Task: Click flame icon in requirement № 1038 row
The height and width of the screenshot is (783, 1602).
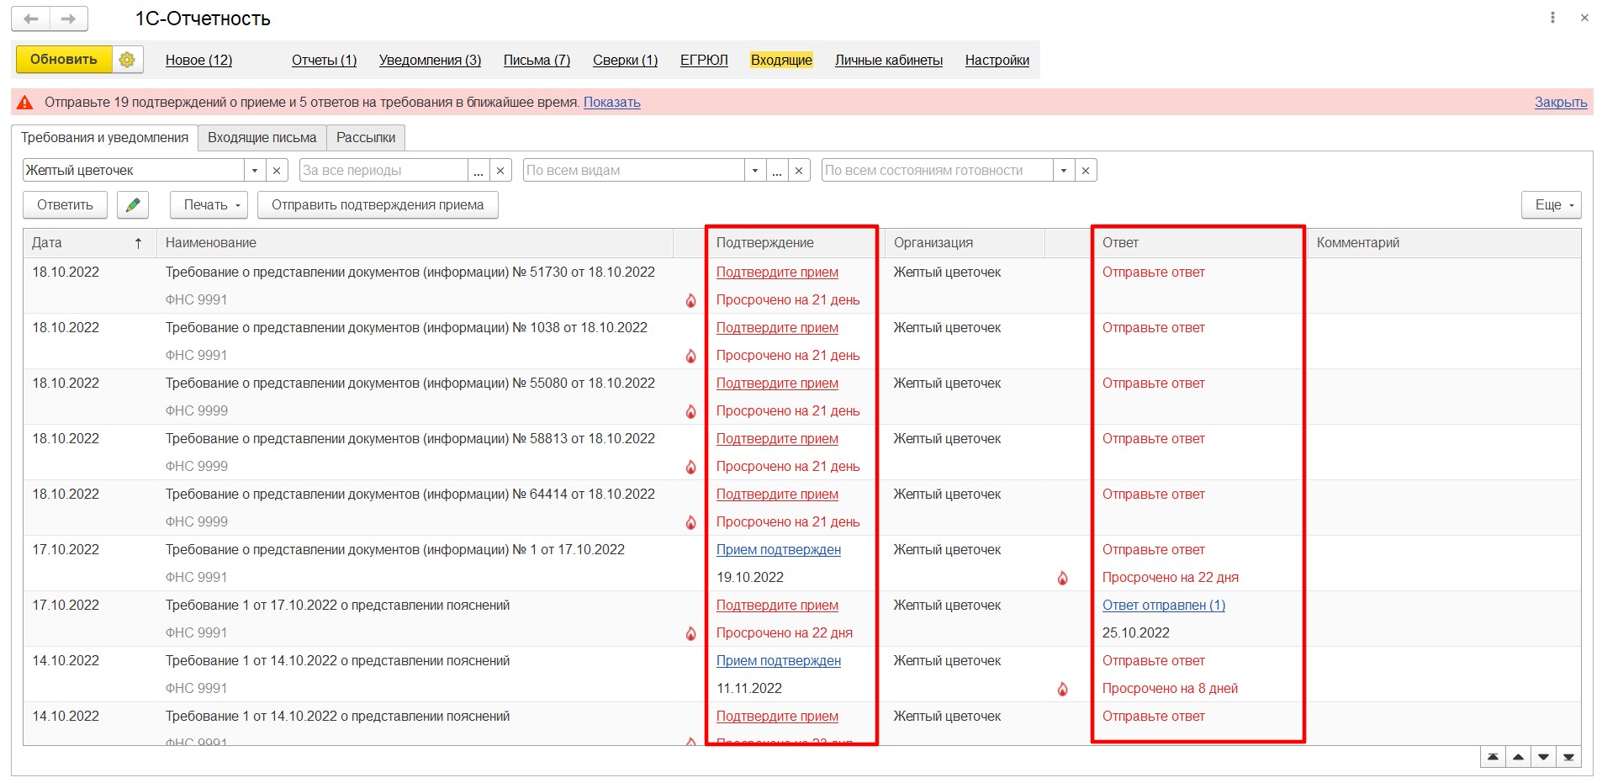Action: pyautogui.click(x=690, y=356)
